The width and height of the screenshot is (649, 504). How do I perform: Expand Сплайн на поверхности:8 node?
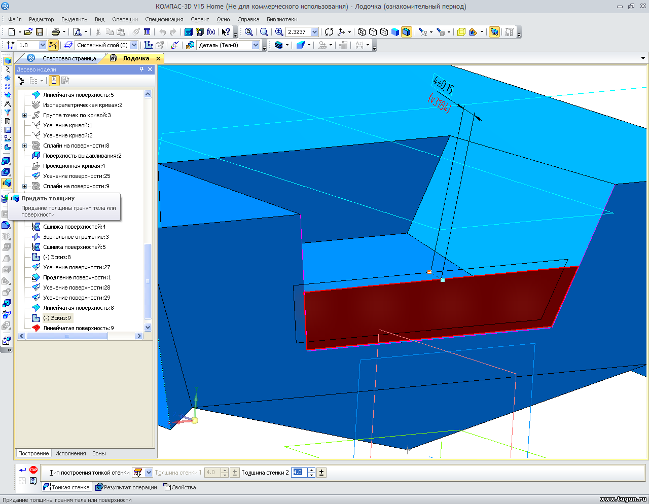(x=24, y=146)
